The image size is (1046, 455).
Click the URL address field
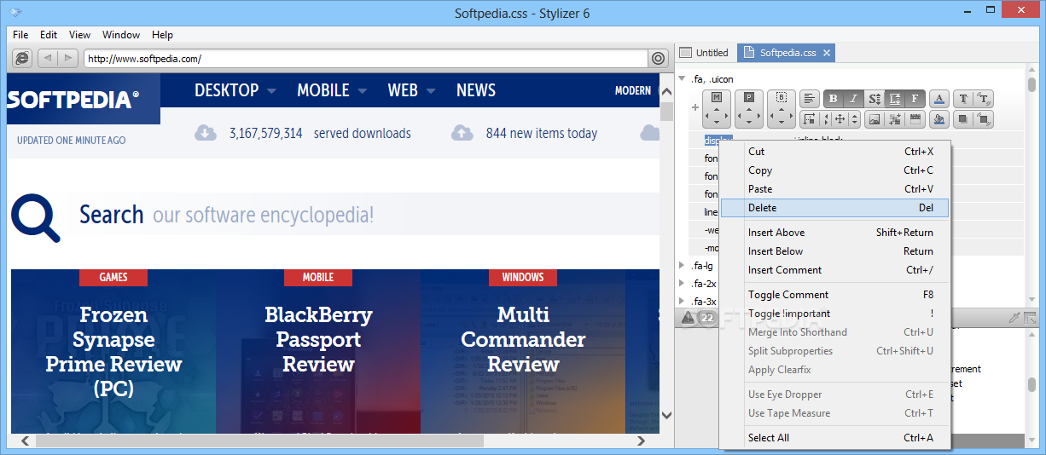(366, 59)
